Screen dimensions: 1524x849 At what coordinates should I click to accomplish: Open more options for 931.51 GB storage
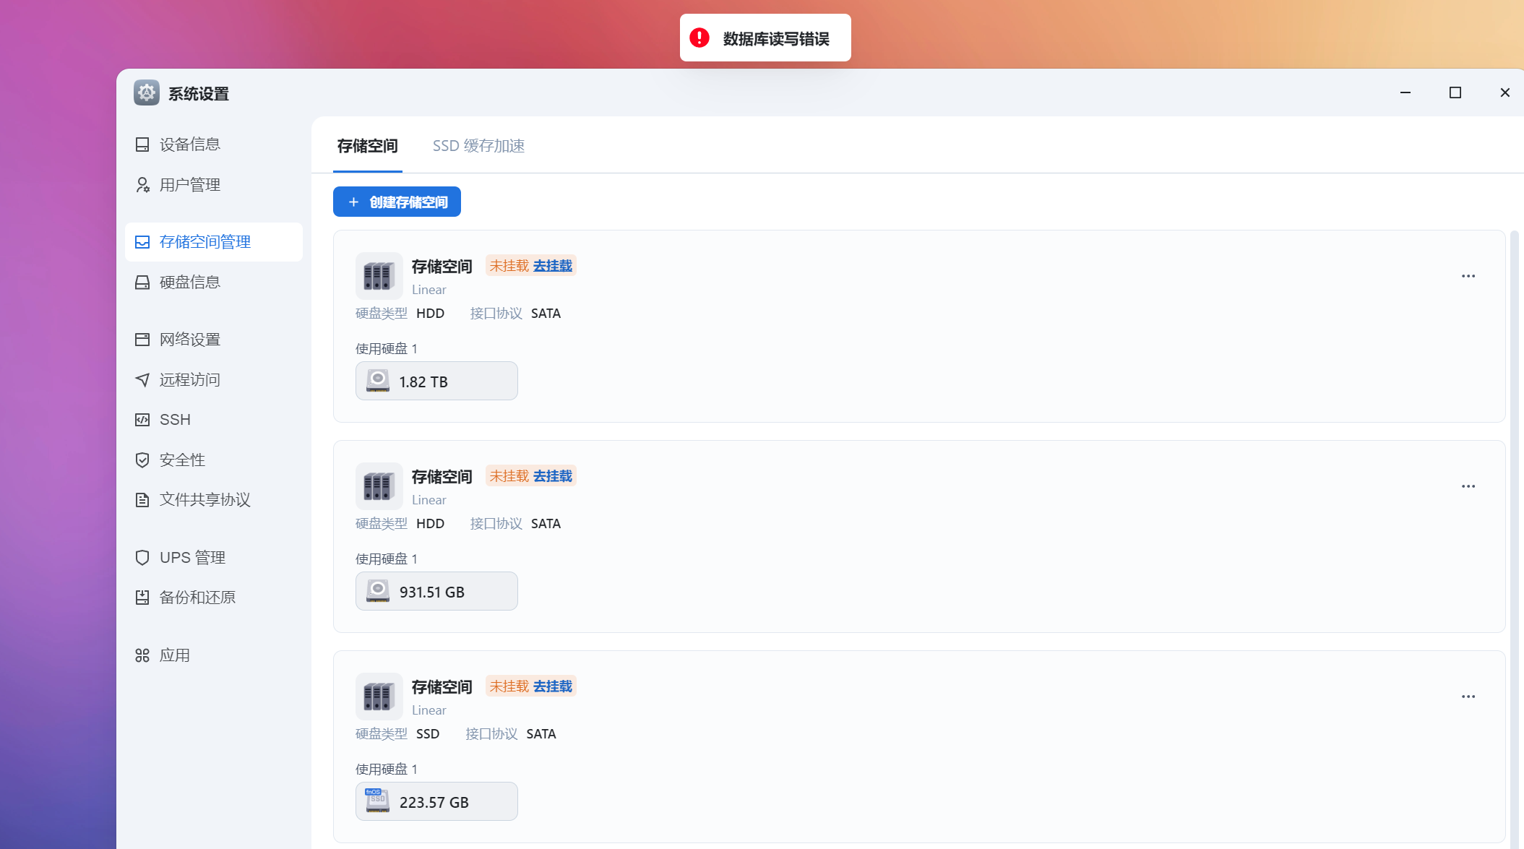click(1468, 486)
